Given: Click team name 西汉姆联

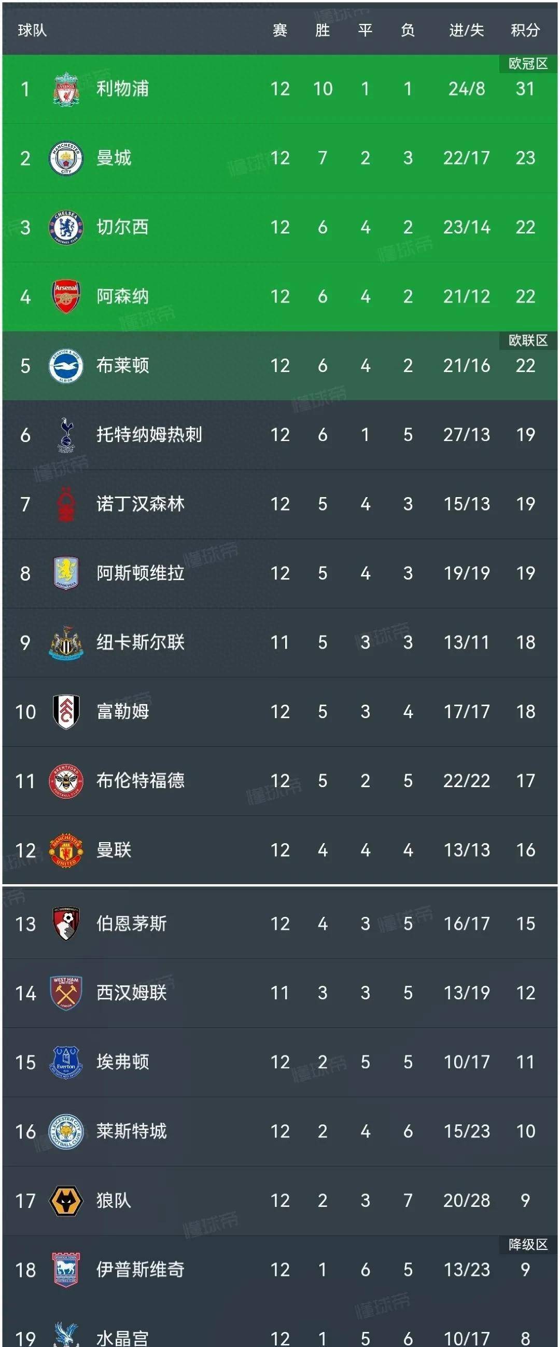Looking at the screenshot, I should click(x=131, y=993).
